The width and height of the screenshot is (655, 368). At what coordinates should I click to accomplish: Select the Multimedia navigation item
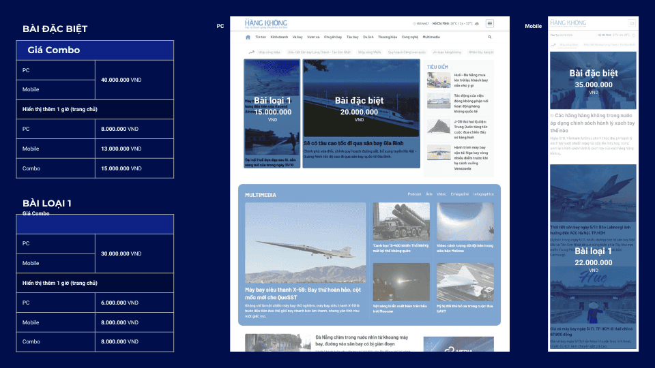431,37
